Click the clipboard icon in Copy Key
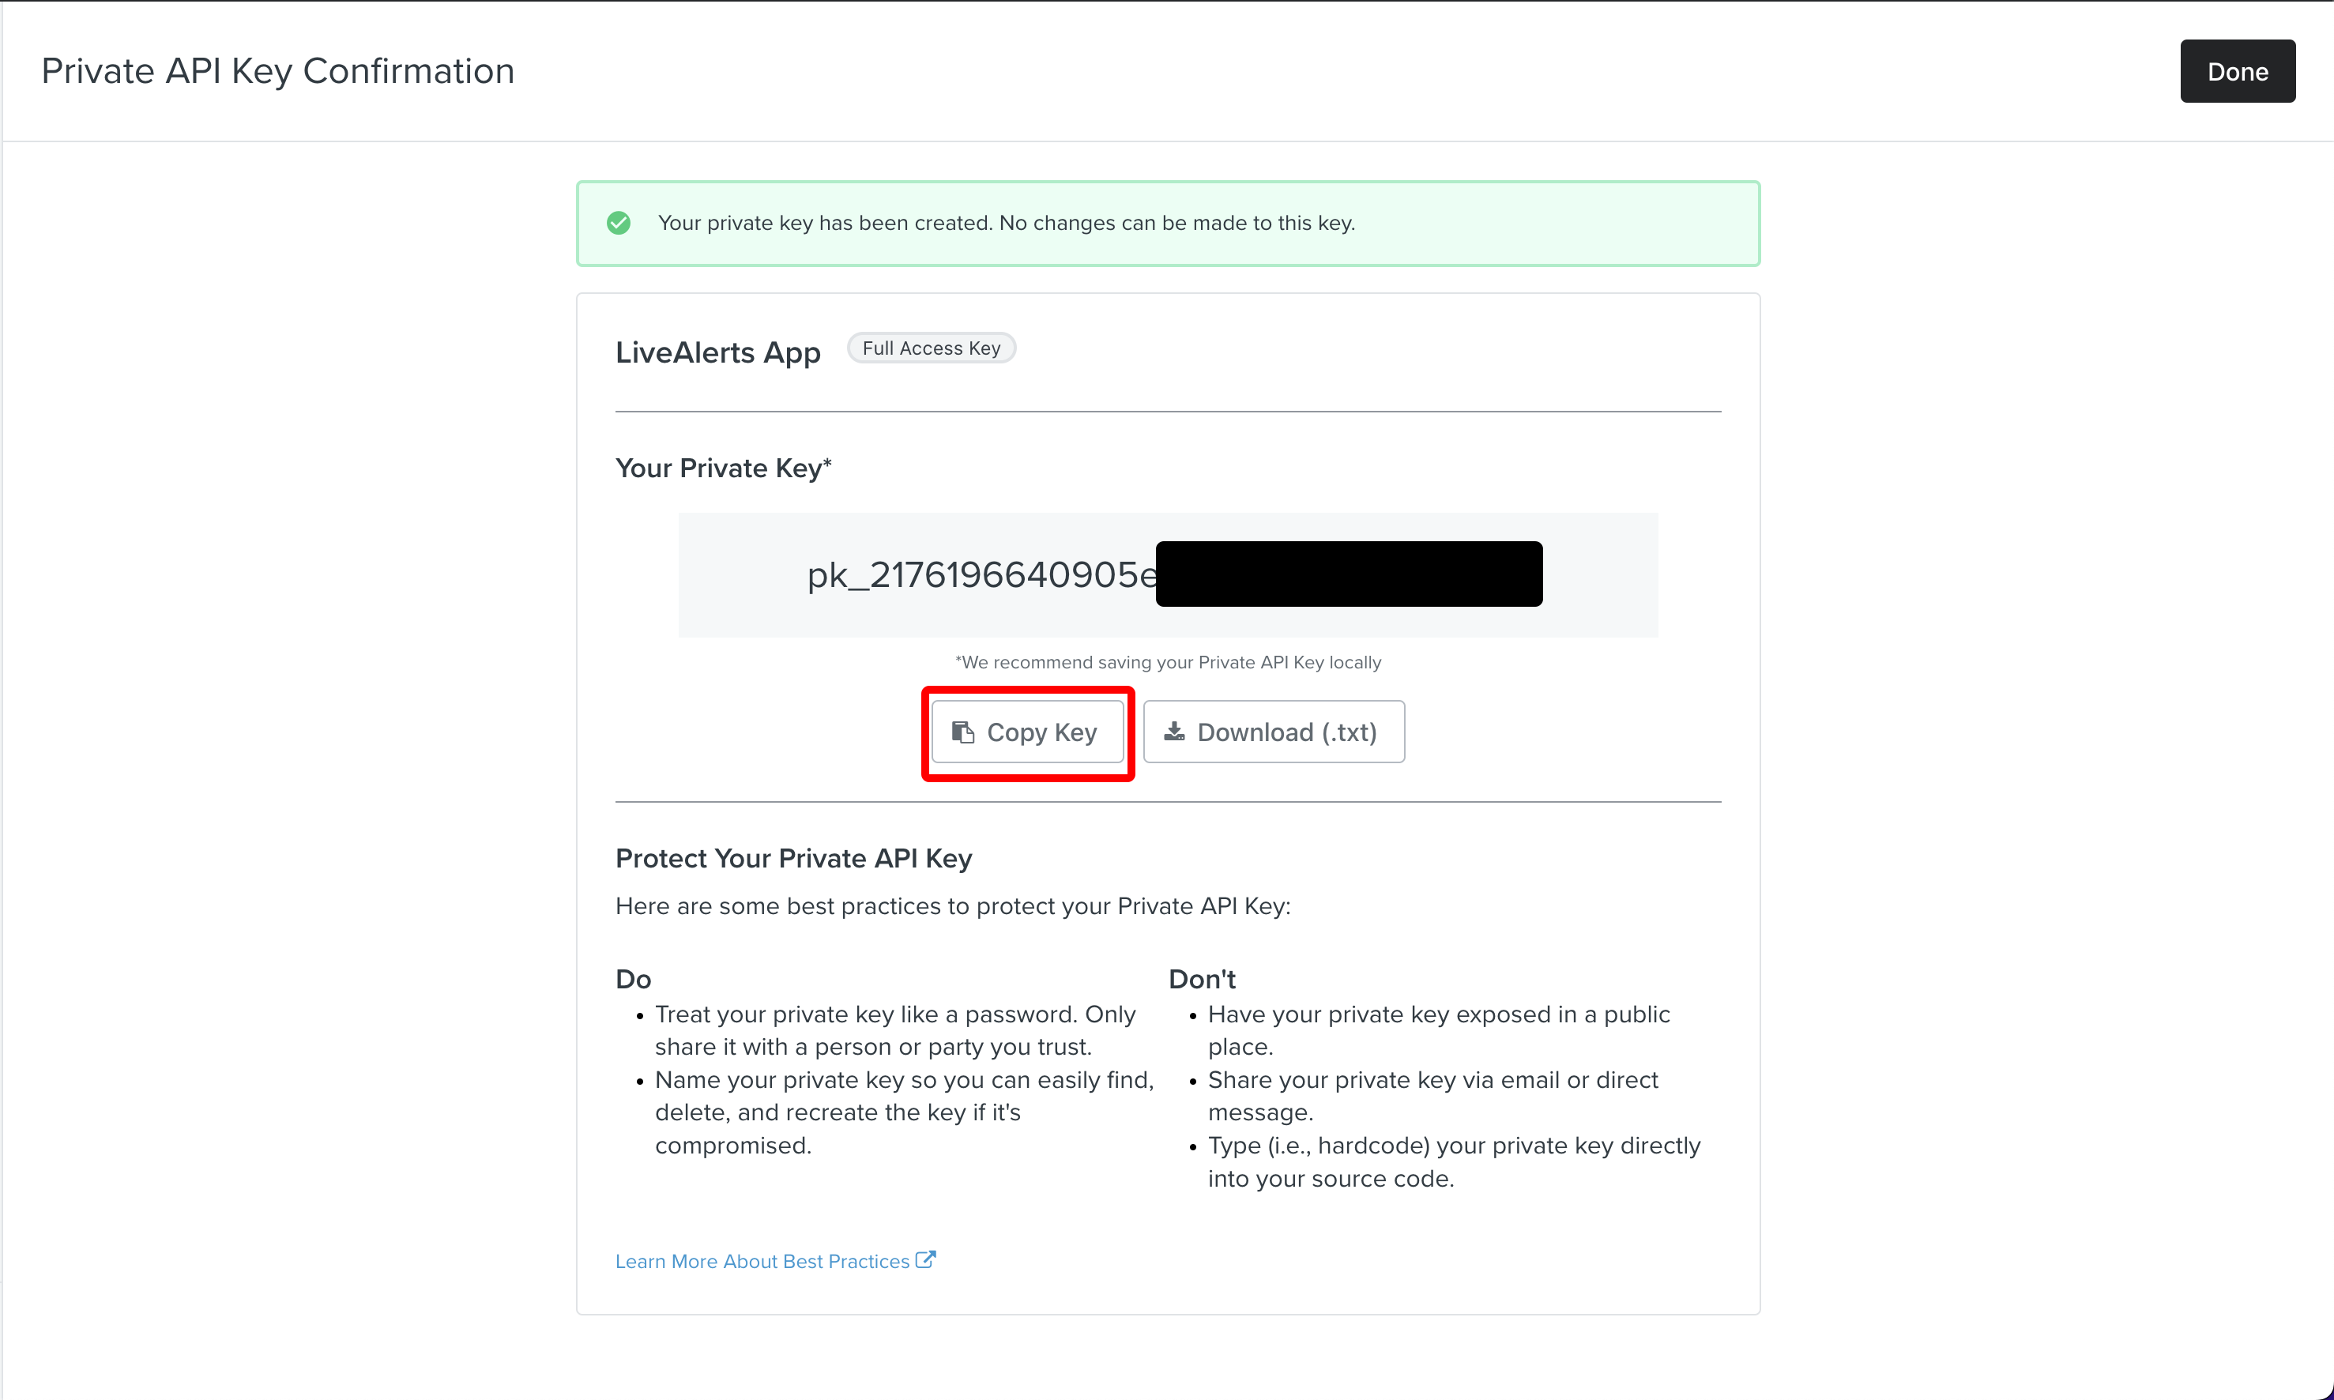 pos(962,732)
